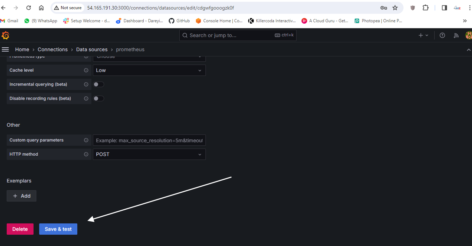This screenshot has height=246, width=472.
Task: Open the help question mark icon
Action: pyautogui.click(x=442, y=35)
